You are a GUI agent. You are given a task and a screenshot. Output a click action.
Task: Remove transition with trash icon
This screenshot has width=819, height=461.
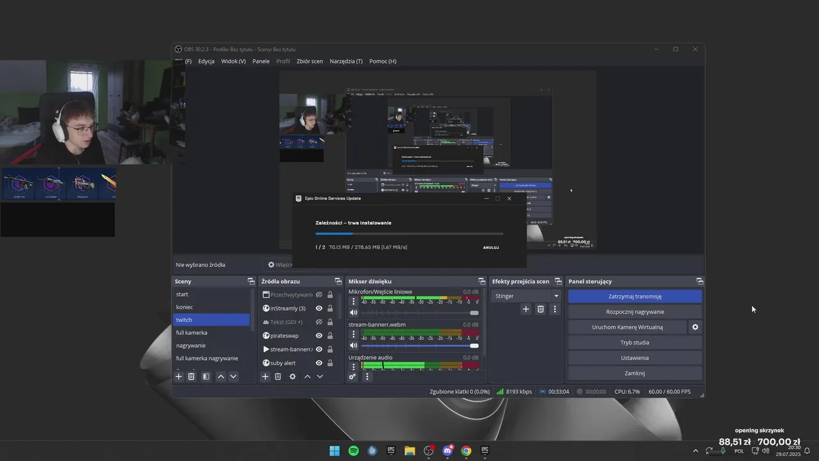coord(541,309)
